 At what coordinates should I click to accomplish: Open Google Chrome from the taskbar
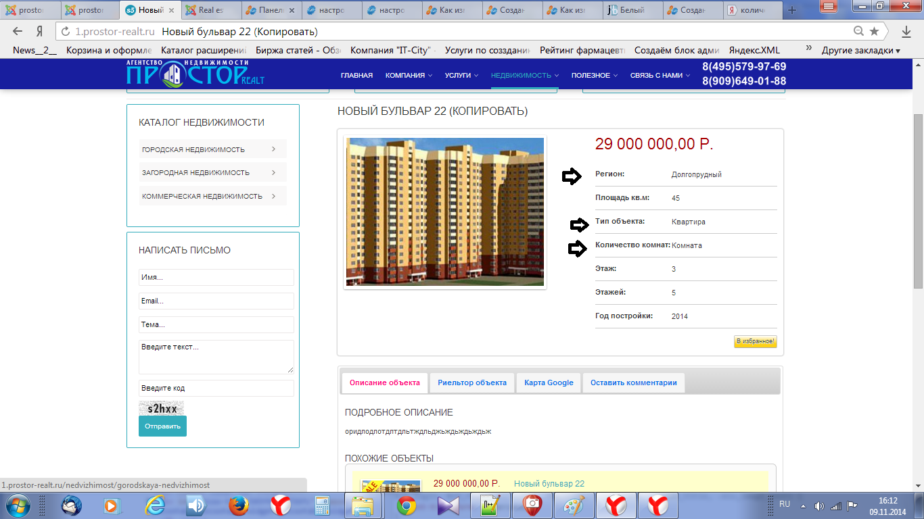pos(407,505)
